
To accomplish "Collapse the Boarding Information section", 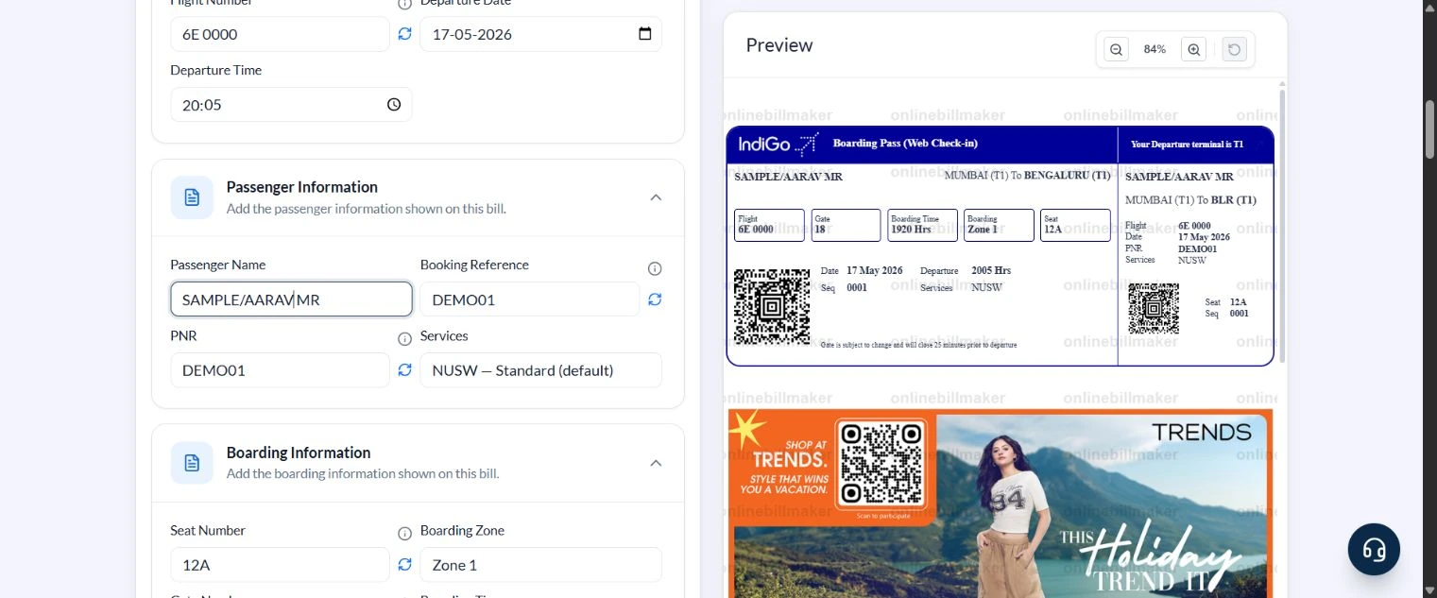I will click(656, 463).
